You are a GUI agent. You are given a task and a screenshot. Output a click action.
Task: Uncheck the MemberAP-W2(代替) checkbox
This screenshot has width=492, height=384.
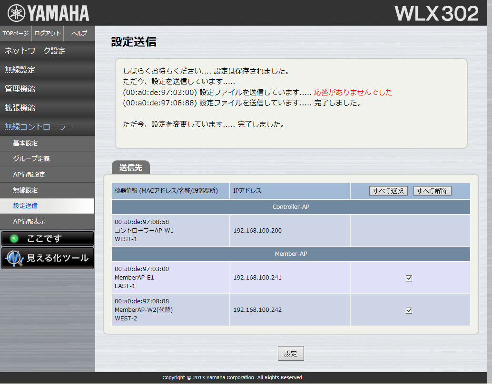click(409, 310)
